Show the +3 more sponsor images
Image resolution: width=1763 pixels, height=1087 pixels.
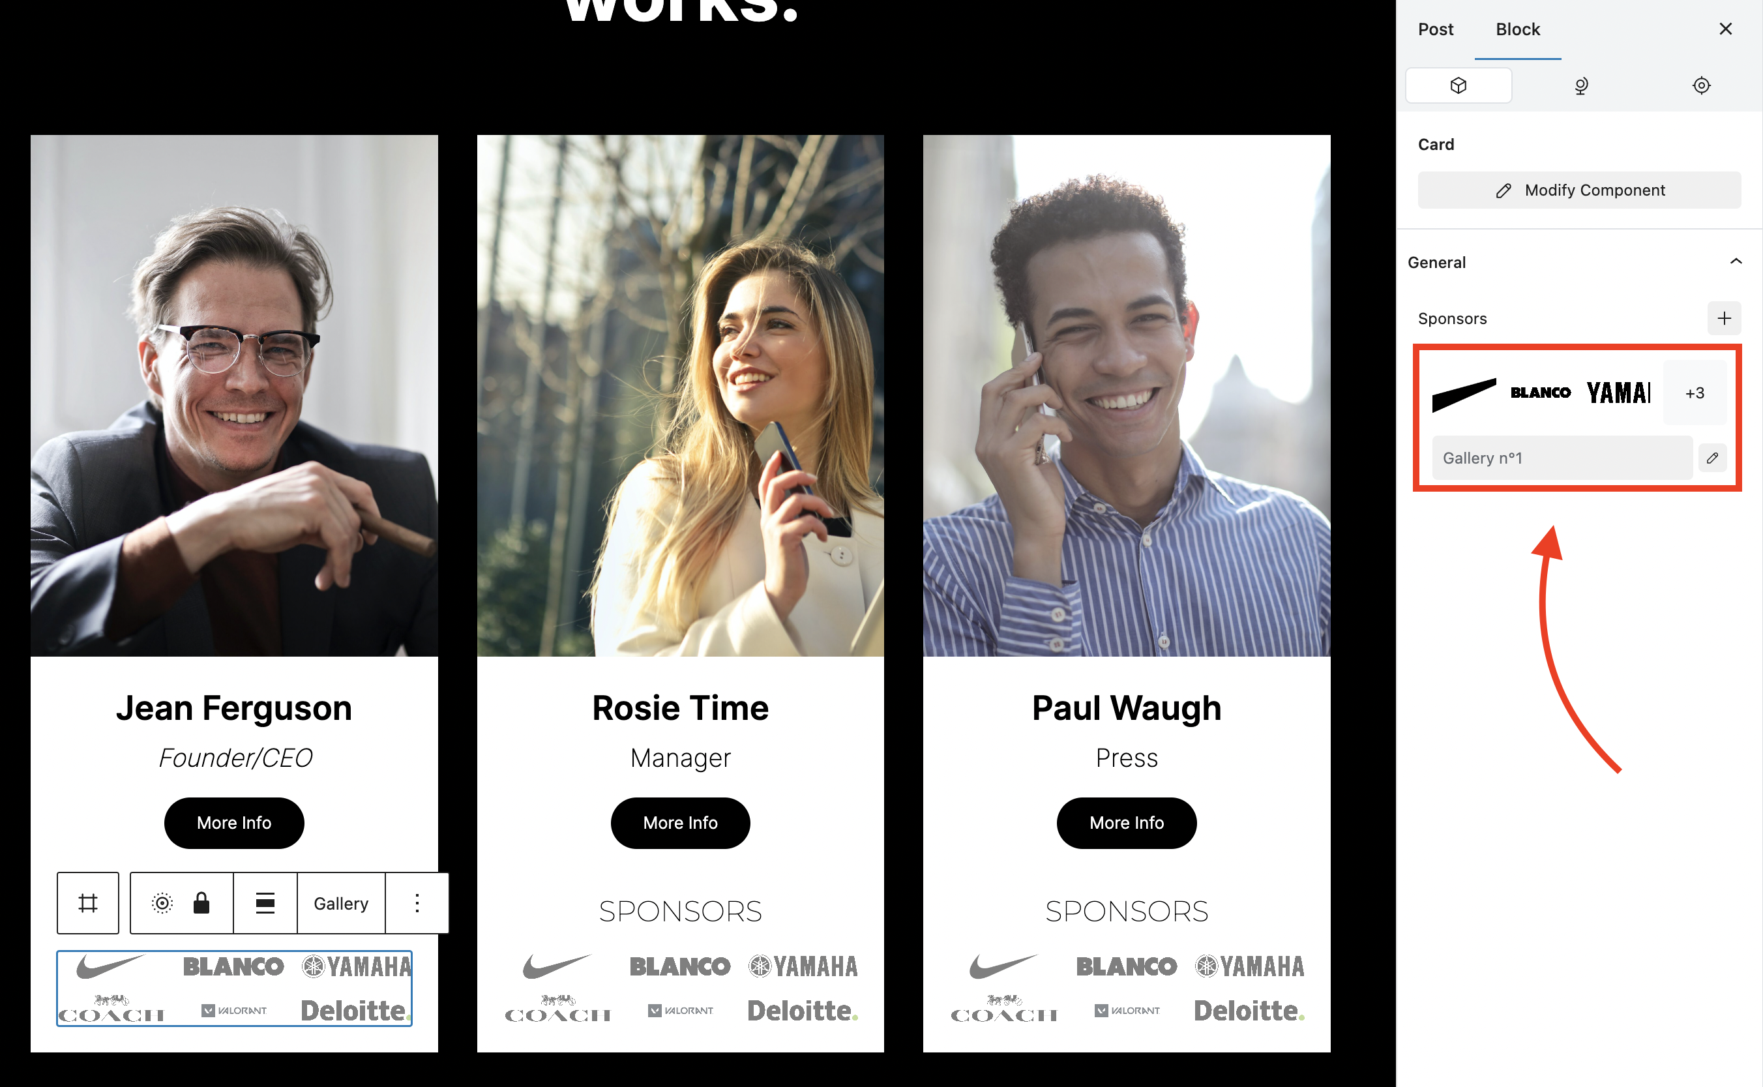[1695, 393]
